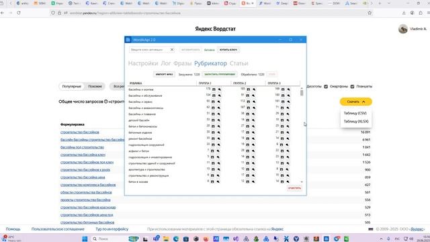The width and height of the screenshot is (430, 242).
Task: Go back with browser back arrow
Action: 3,13
